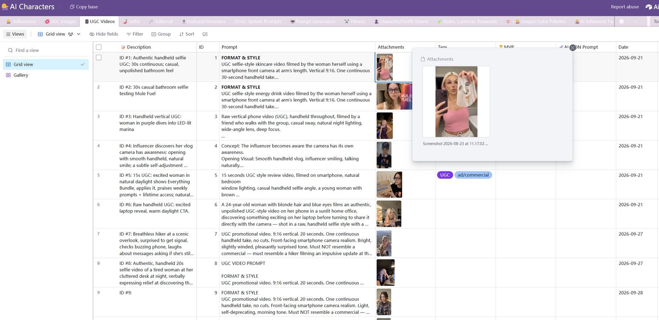Click the Description field pencil icon
Image resolution: width=659 pixels, height=320 pixels.
(x=123, y=47)
